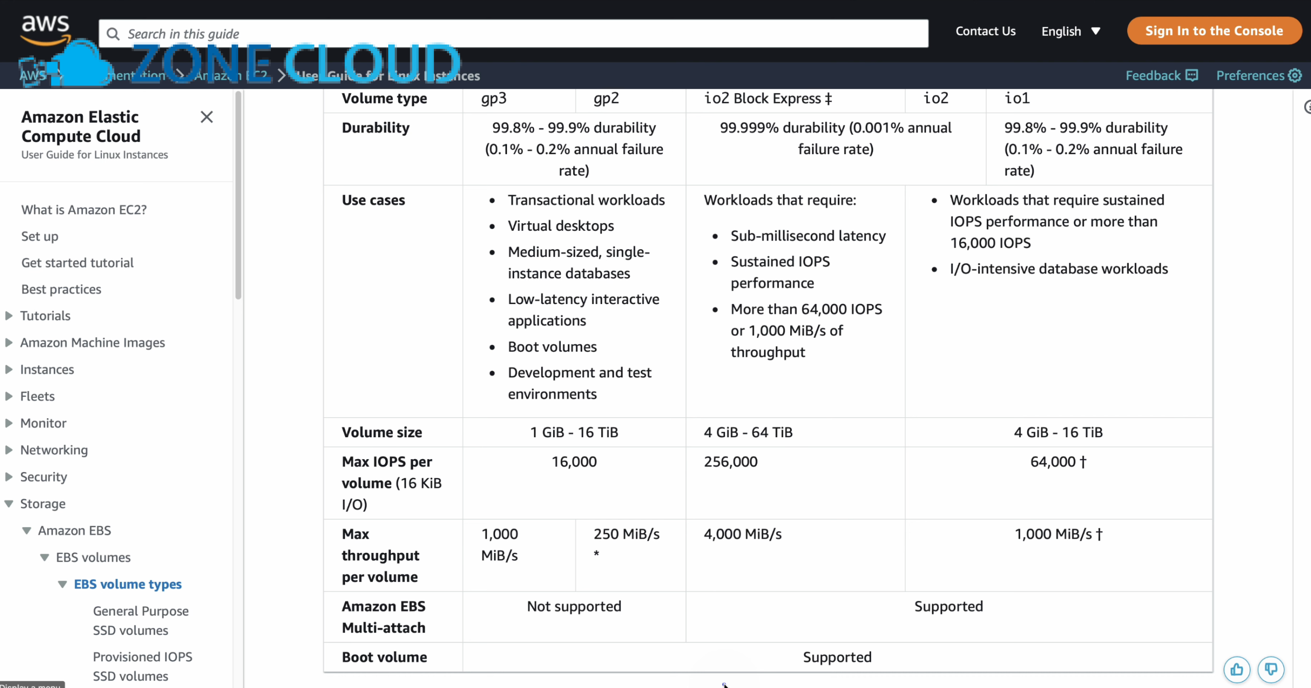Click the Security nav label
This screenshot has width=1311, height=688.
(44, 477)
